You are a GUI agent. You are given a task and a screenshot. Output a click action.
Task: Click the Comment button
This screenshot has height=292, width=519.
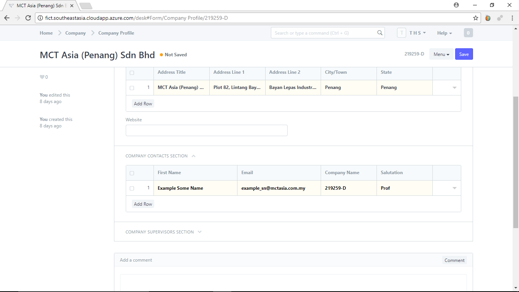point(454,260)
